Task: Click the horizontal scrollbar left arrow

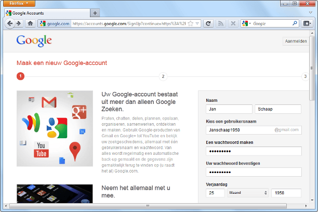Action: 6,206
